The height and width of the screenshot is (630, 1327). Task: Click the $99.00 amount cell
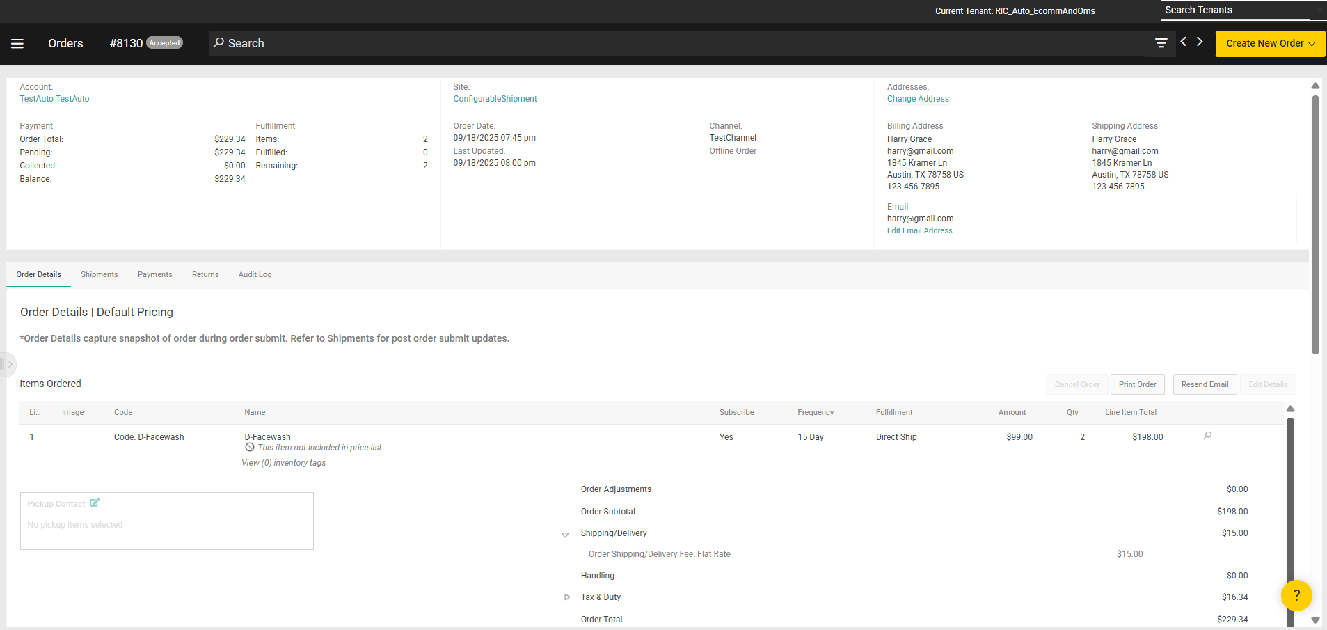point(1019,437)
